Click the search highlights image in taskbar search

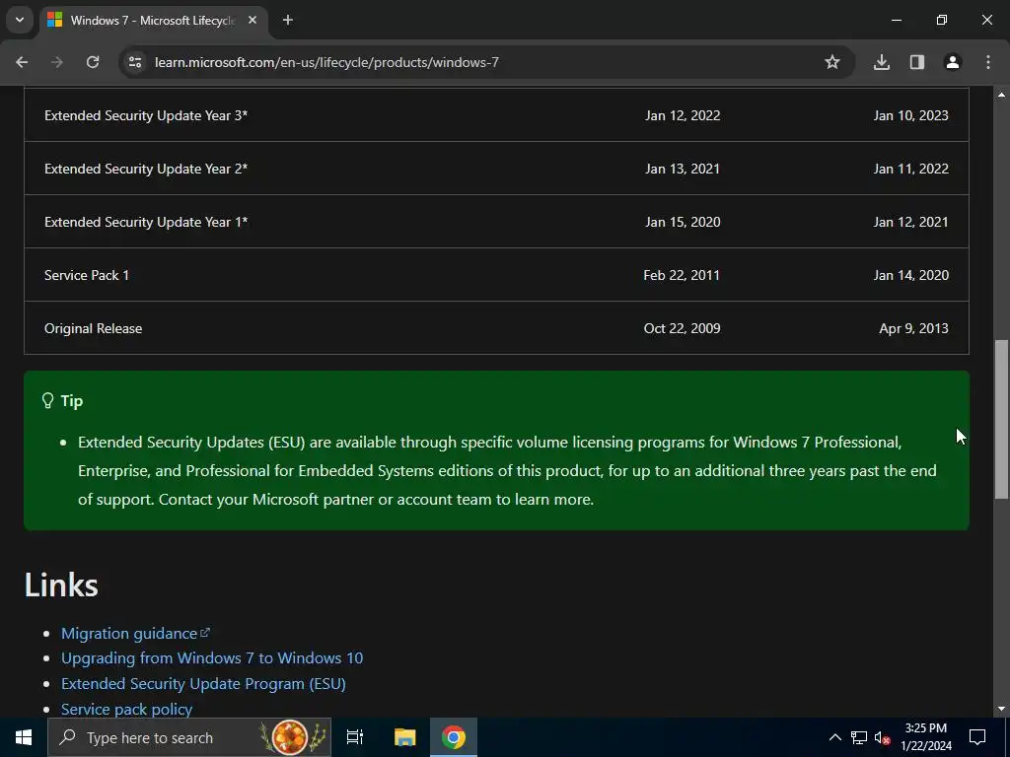pyautogui.click(x=292, y=737)
